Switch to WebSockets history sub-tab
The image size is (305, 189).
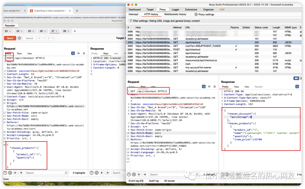pos(175,14)
